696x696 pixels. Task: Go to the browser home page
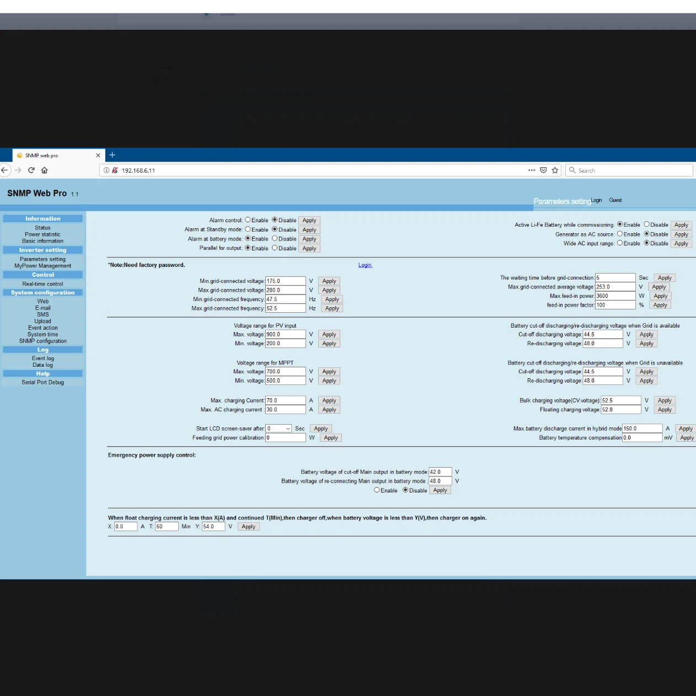[x=45, y=170]
